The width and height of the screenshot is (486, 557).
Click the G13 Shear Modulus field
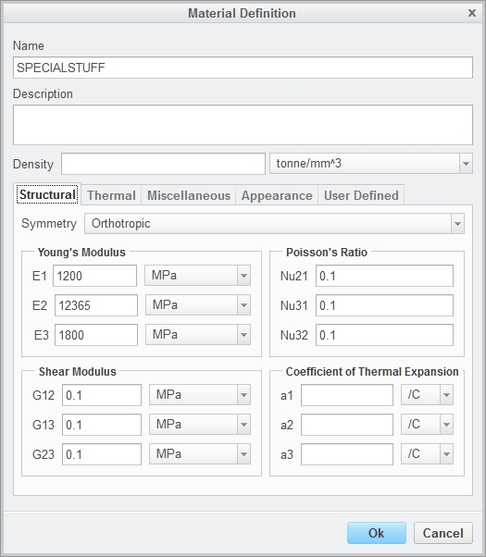(x=102, y=425)
